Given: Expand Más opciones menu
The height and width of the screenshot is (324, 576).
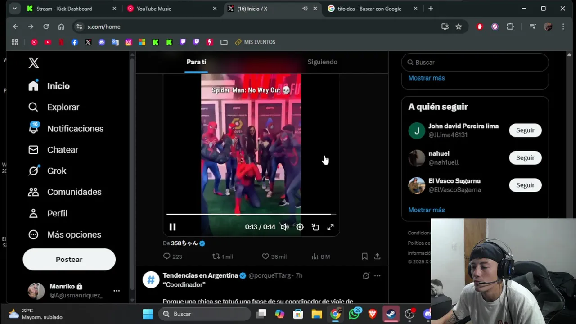Looking at the screenshot, I should tap(65, 234).
